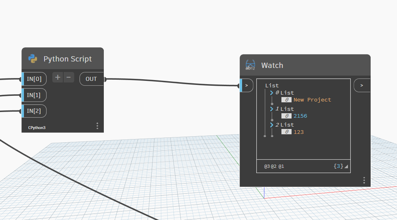Image resolution: width=397 pixels, height=220 pixels.
Task: Click the CPython3 engine label
Action: pos(37,127)
